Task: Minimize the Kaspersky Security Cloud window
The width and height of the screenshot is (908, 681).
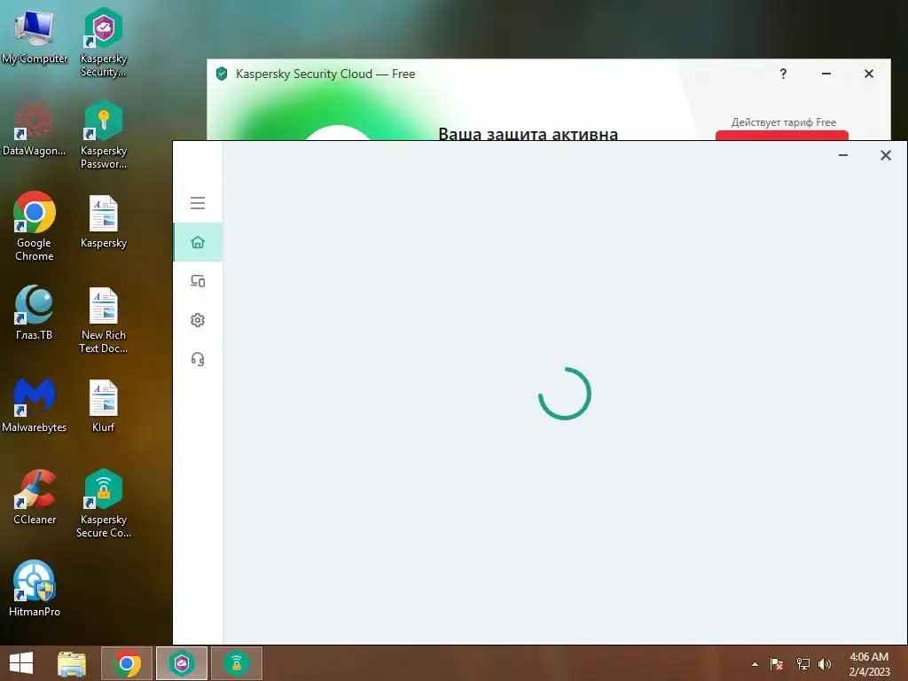Action: 826,74
